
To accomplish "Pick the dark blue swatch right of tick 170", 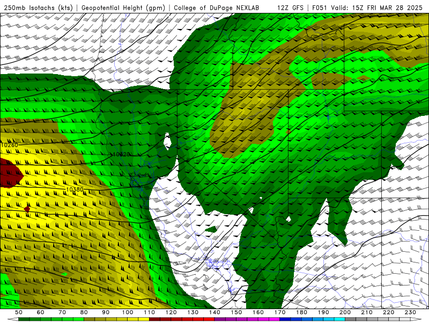I will [285, 319].
